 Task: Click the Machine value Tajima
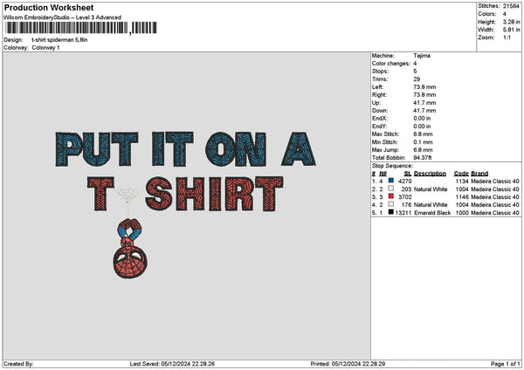point(422,55)
